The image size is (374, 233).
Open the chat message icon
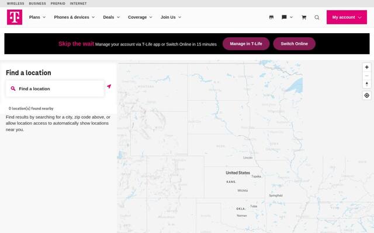coord(284,17)
